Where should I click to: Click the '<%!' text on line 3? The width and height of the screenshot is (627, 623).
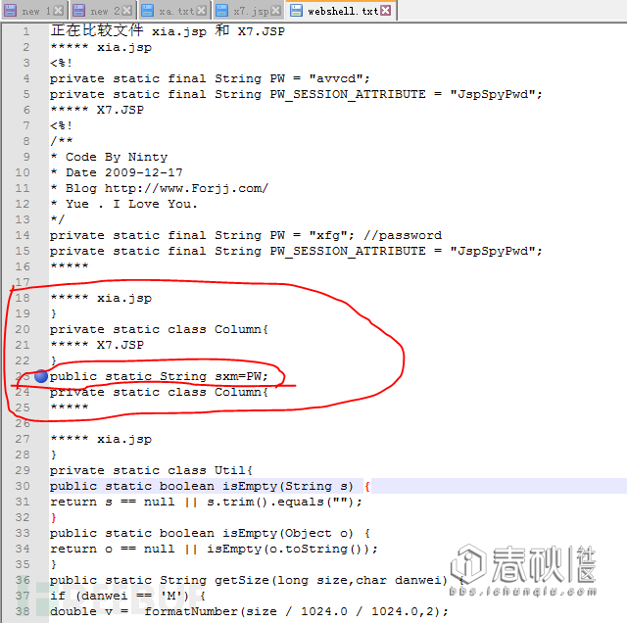pos(61,63)
